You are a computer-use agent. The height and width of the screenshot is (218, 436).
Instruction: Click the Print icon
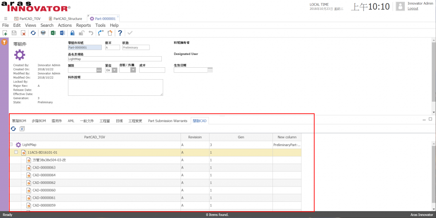(43, 33)
